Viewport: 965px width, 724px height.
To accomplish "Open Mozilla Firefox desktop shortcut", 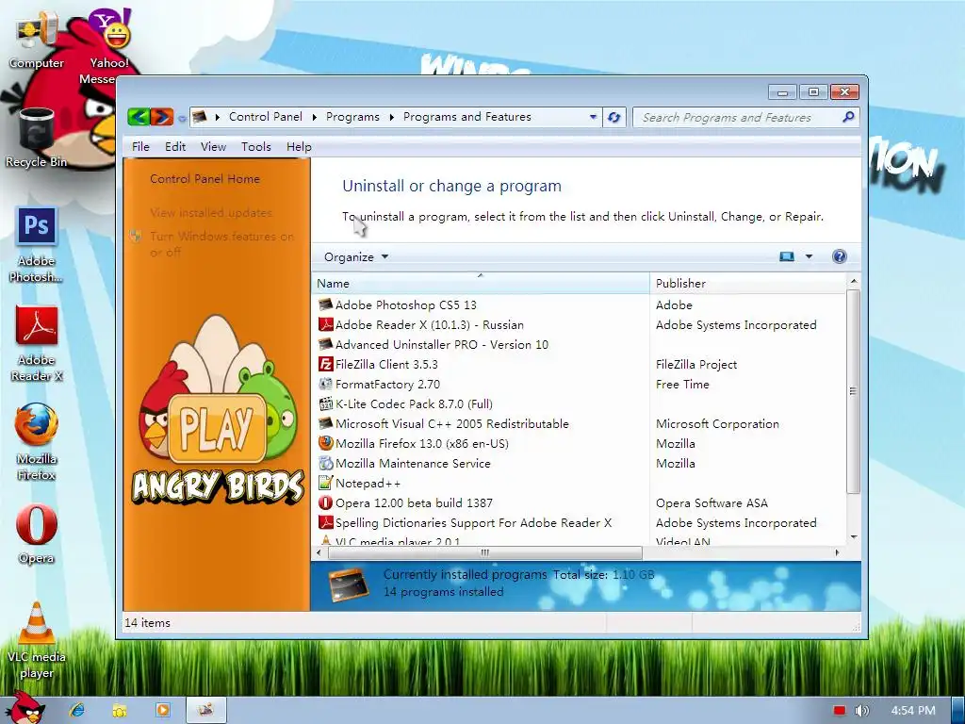I will (36, 441).
